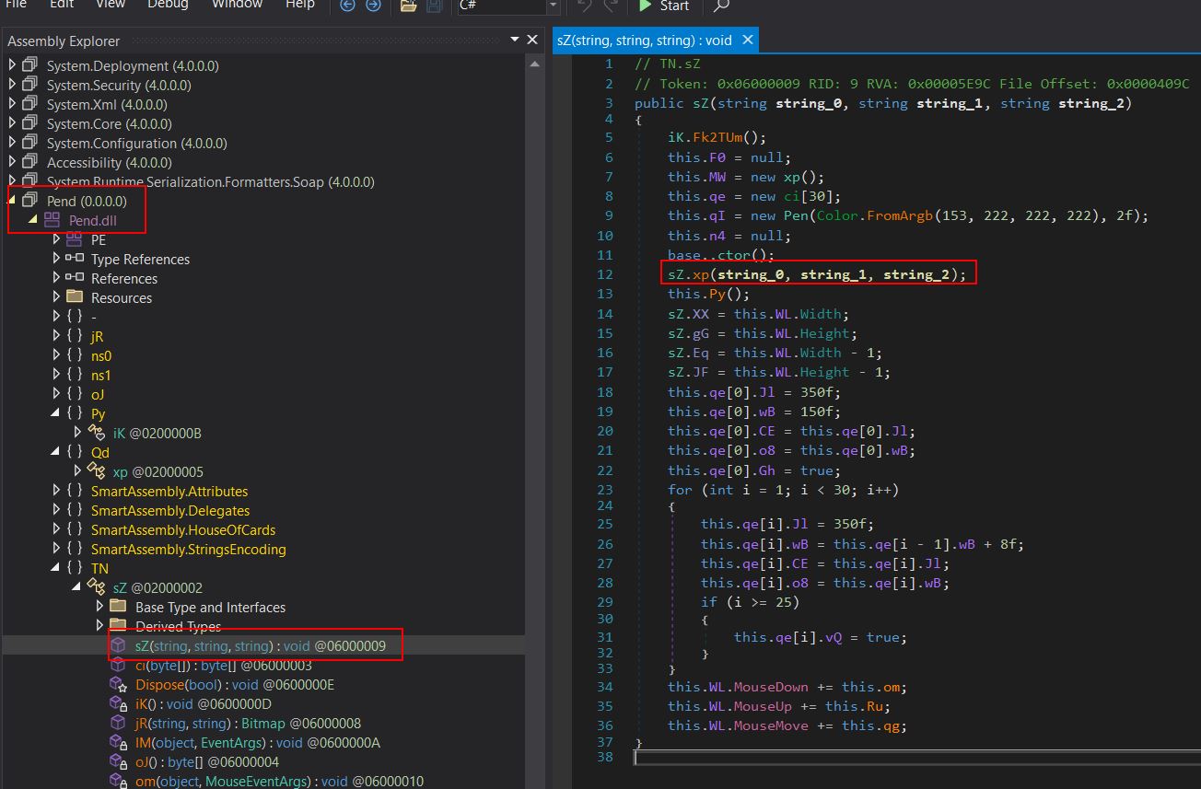Expand the Resources folder node
This screenshot has width=1201, height=789.
57,297
